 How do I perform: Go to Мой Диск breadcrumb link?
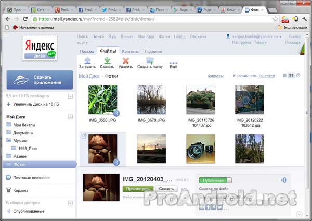[x=89, y=76]
